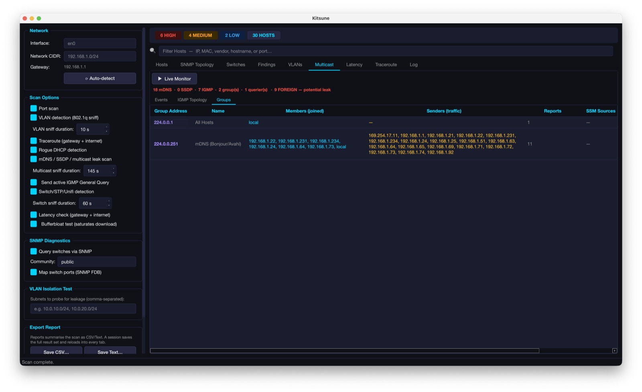
Task: Click the Switch sniff duration stepper
Action: coord(109,203)
